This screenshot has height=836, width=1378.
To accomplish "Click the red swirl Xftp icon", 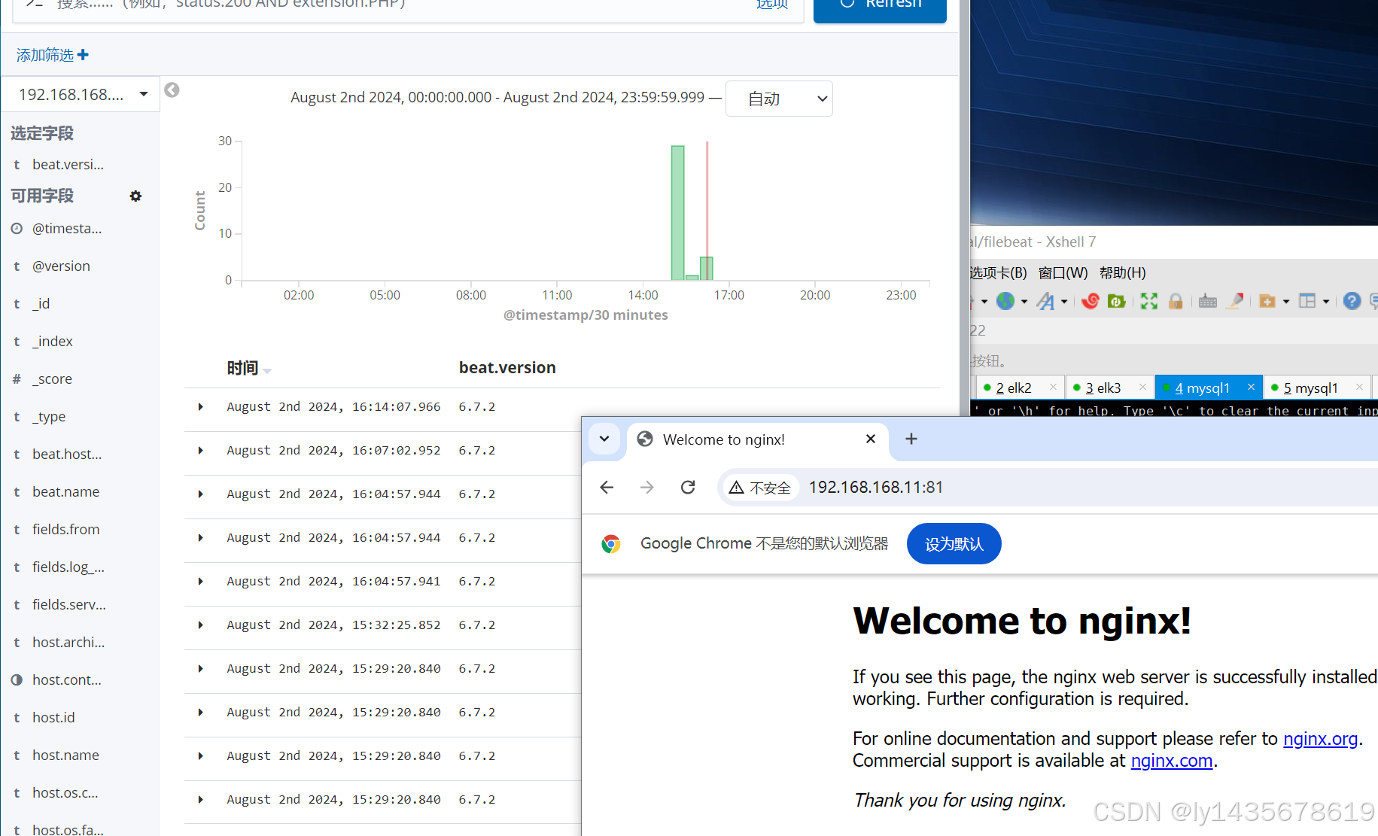I will (1090, 301).
